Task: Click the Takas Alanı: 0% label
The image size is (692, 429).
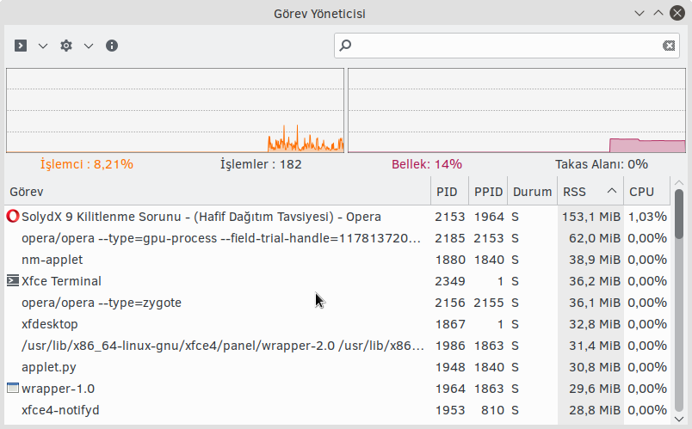Action: tap(602, 164)
